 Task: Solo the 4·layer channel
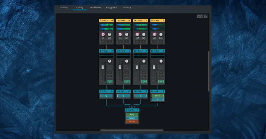tap(161, 76)
